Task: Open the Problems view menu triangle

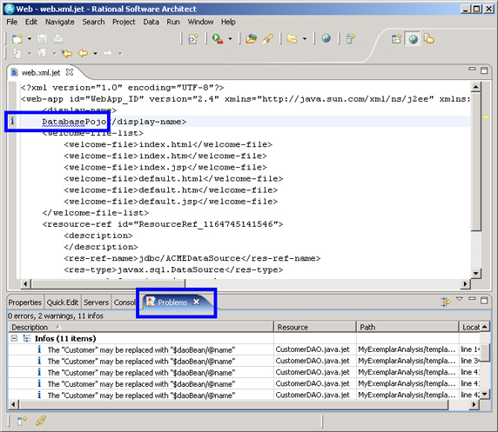Action: coord(459,299)
